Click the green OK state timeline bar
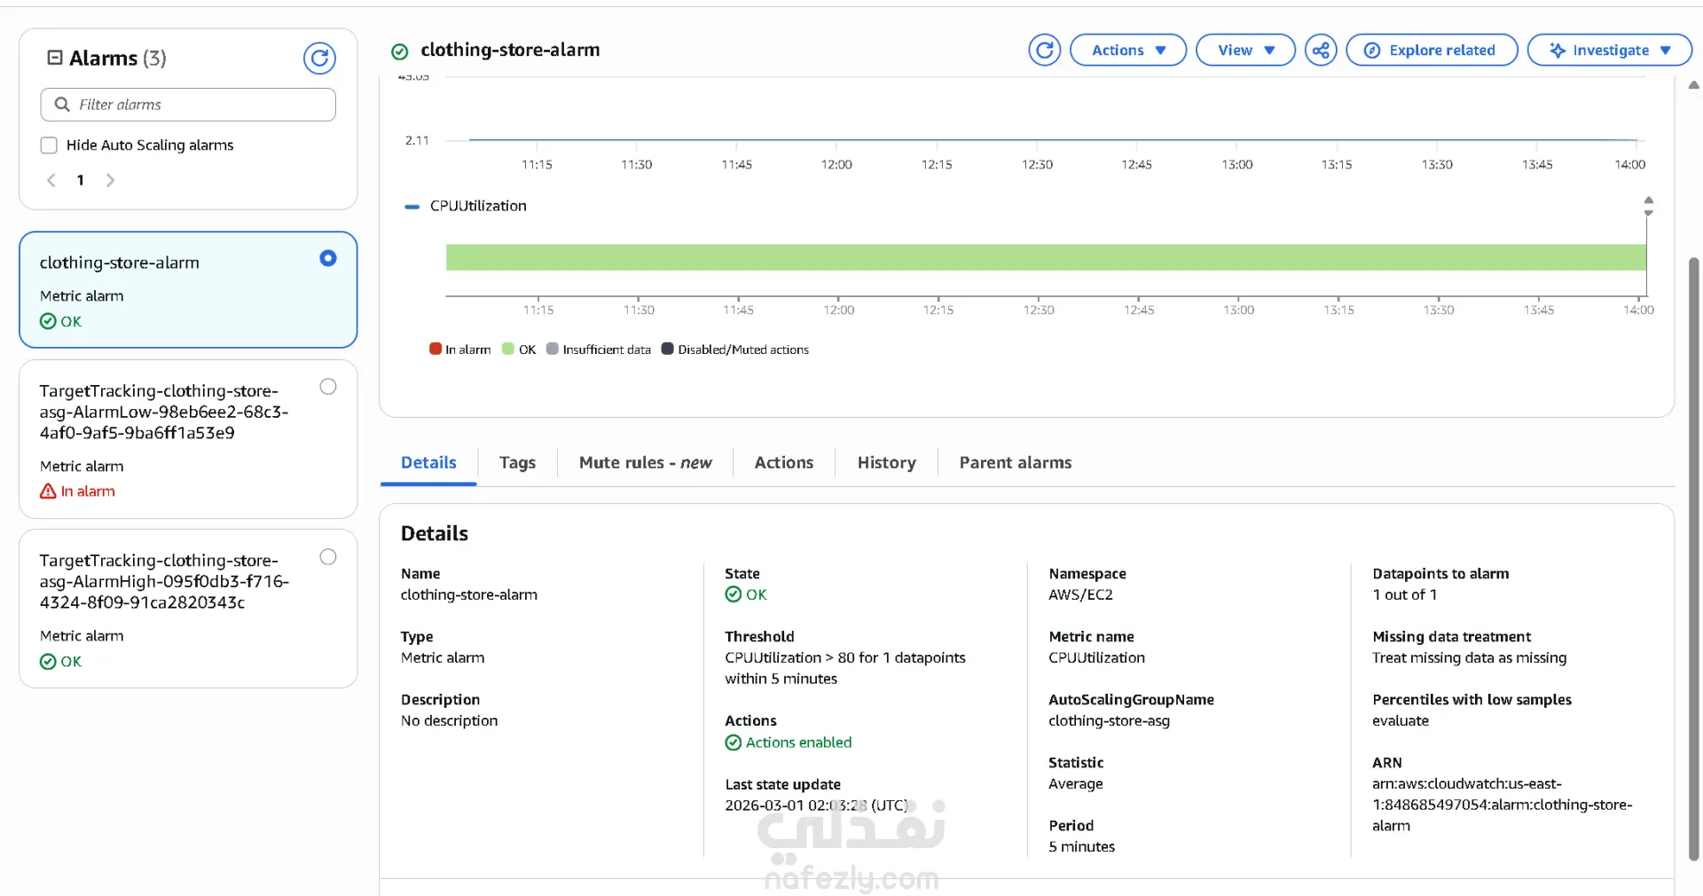This screenshot has width=1703, height=896. pos(1045,257)
